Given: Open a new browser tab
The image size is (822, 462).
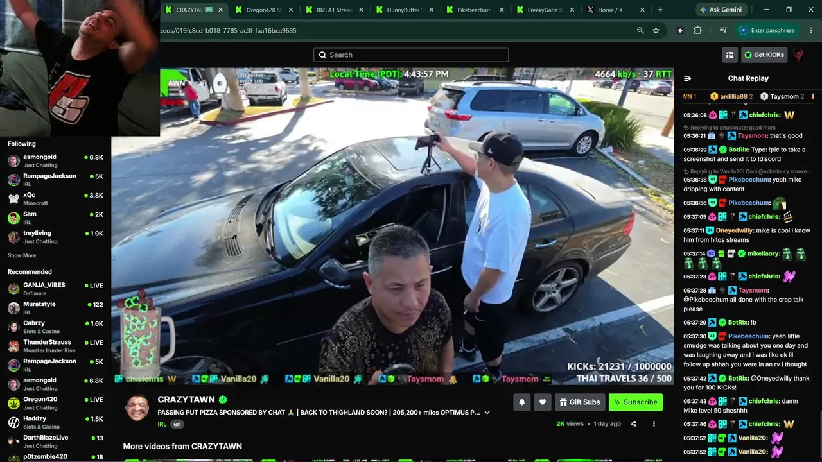Looking at the screenshot, I should click(x=660, y=10).
